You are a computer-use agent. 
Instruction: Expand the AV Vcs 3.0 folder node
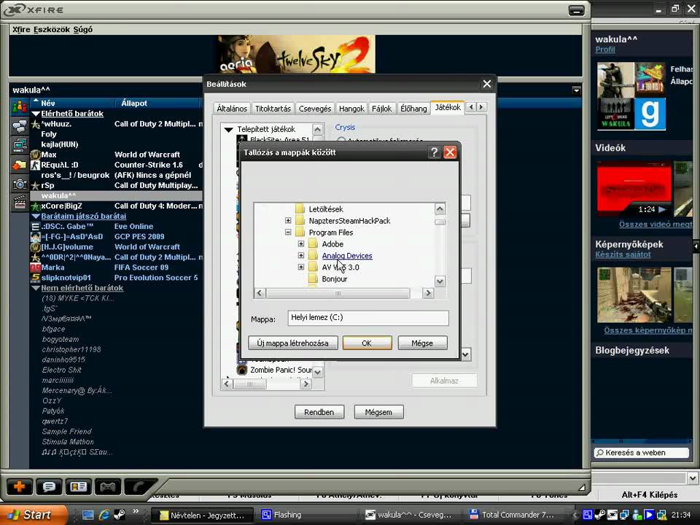coord(301,267)
